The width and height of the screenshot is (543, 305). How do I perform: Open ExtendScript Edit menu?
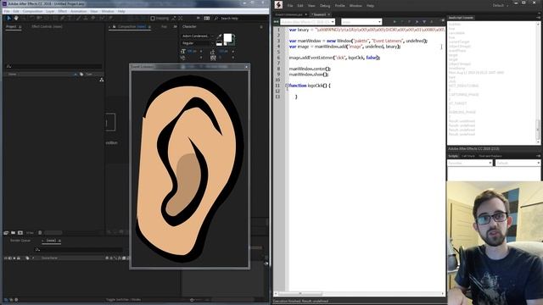point(300,6)
